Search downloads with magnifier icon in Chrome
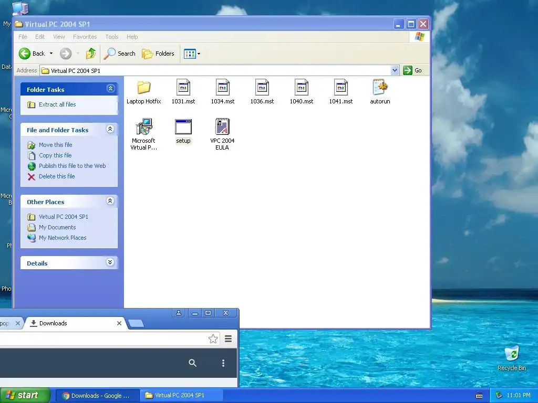538x403 pixels. click(x=192, y=363)
